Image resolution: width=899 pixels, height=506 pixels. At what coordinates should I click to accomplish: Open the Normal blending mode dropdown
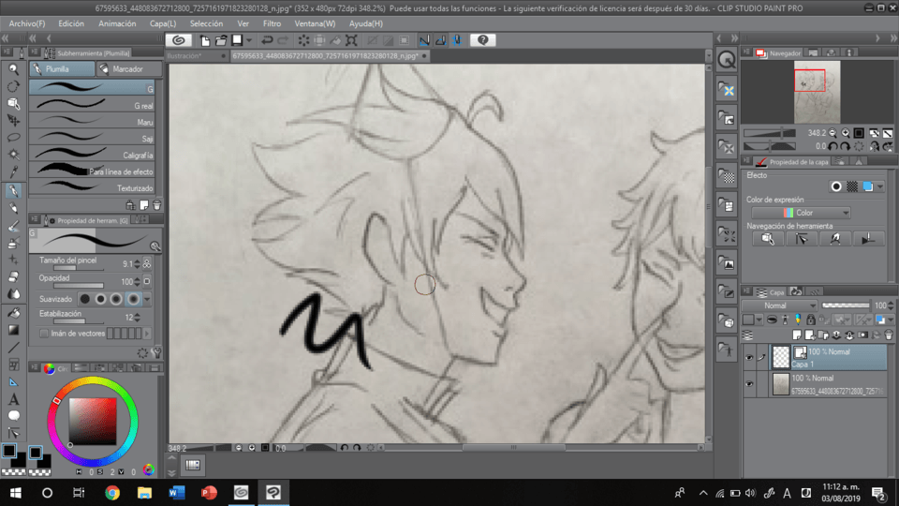tap(778, 305)
